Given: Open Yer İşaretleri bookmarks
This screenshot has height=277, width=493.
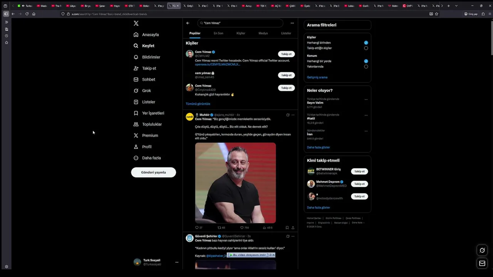Looking at the screenshot, I should click(149, 113).
